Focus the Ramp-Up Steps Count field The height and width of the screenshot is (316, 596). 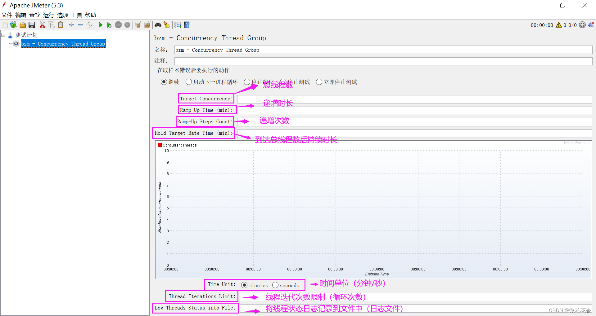[414, 122]
